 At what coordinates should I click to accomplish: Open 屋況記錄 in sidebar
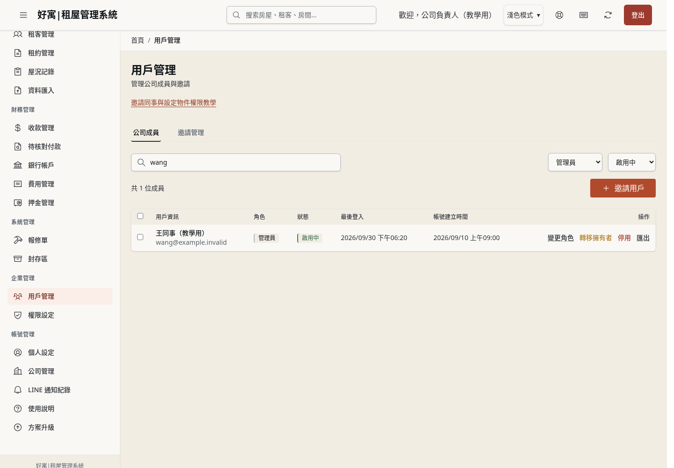point(60,72)
